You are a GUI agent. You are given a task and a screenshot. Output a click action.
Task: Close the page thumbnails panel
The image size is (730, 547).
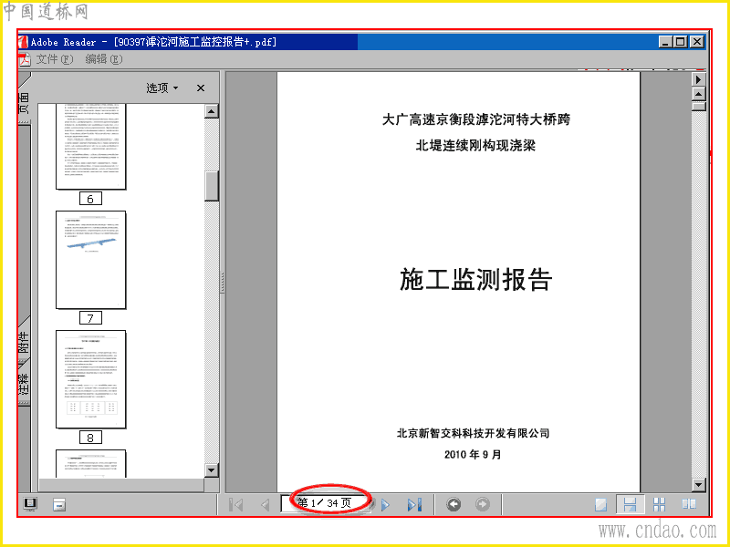click(201, 88)
